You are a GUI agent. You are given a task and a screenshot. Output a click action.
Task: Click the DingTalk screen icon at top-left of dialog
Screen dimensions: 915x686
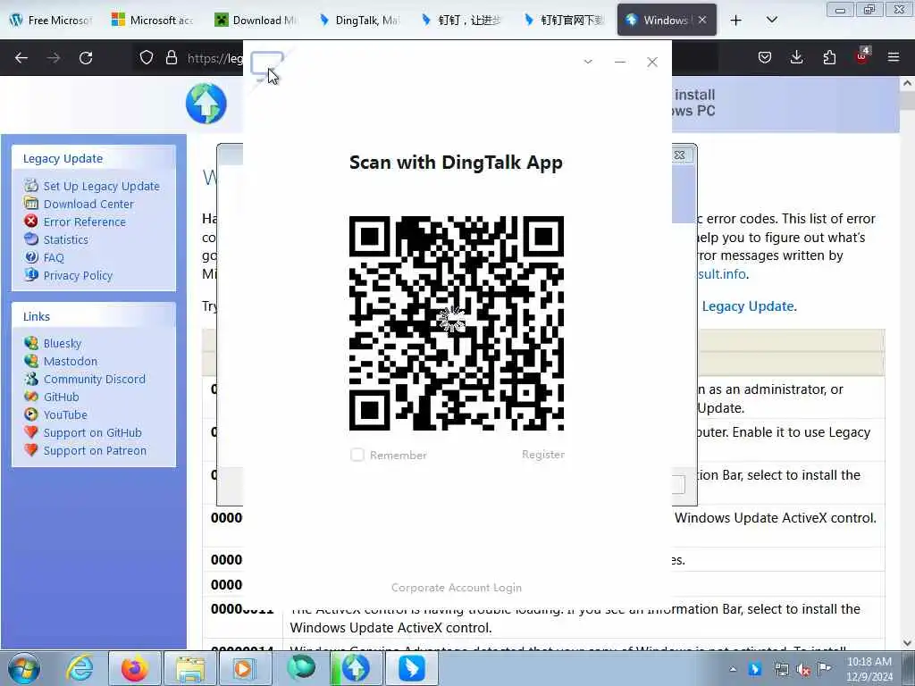tap(266, 64)
